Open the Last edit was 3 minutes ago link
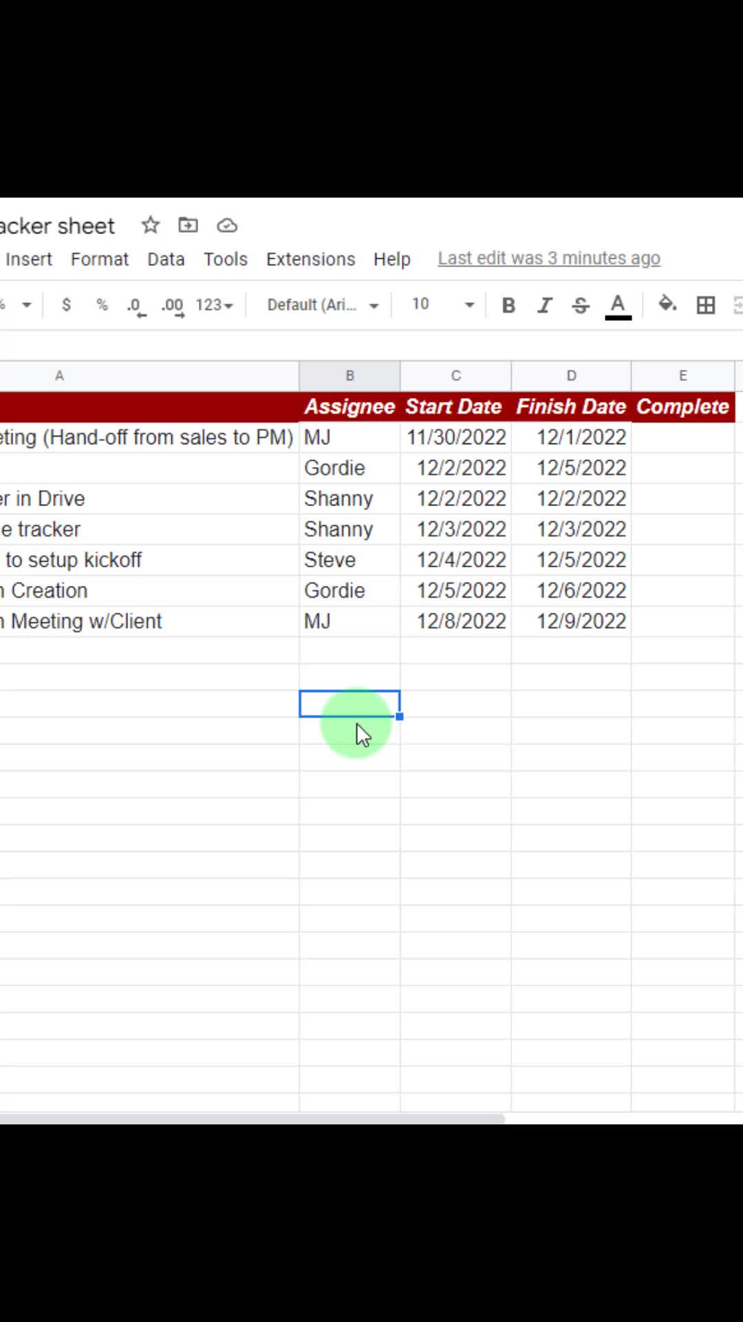 [x=549, y=258]
